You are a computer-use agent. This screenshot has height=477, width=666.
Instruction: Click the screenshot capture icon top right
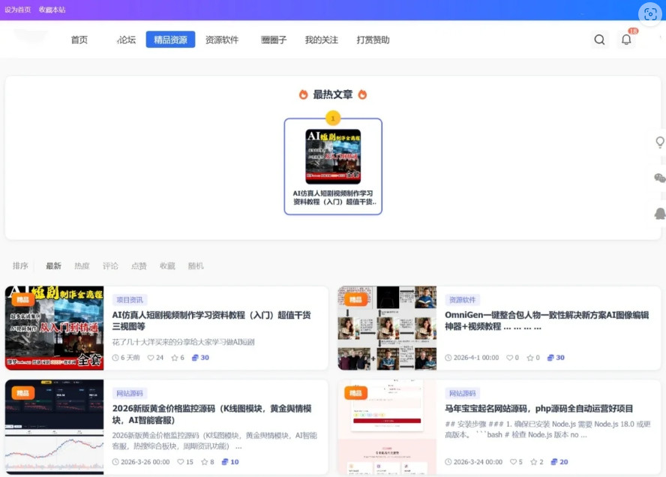point(650,14)
